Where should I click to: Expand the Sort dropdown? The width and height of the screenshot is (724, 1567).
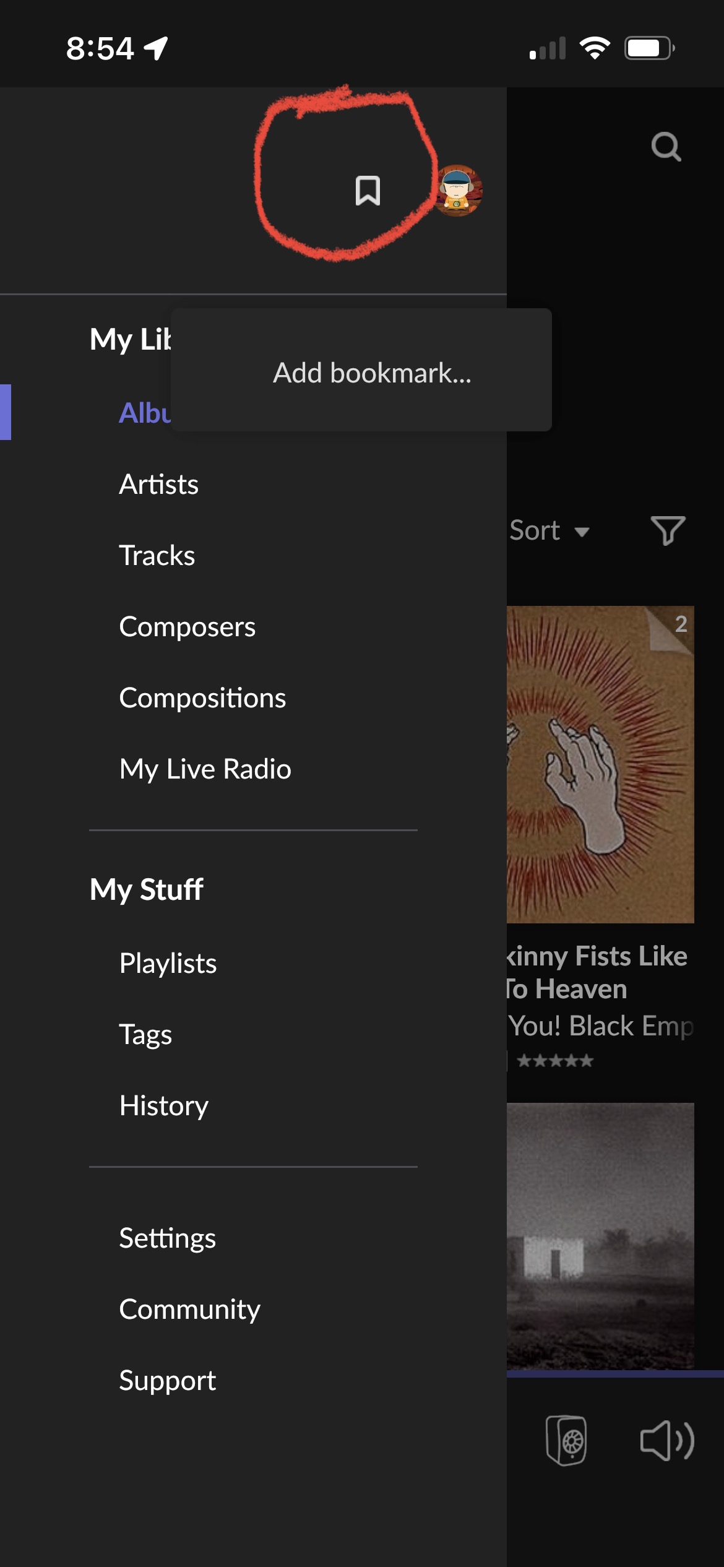click(549, 530)
